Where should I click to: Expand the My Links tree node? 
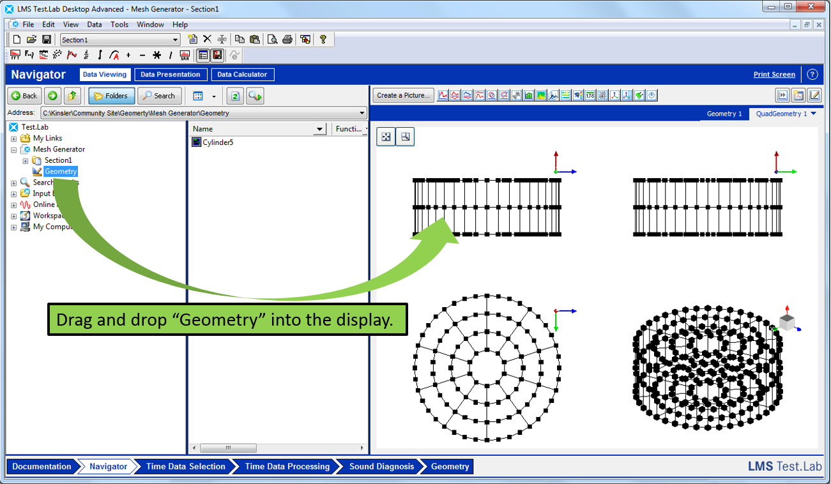[14, 139]
